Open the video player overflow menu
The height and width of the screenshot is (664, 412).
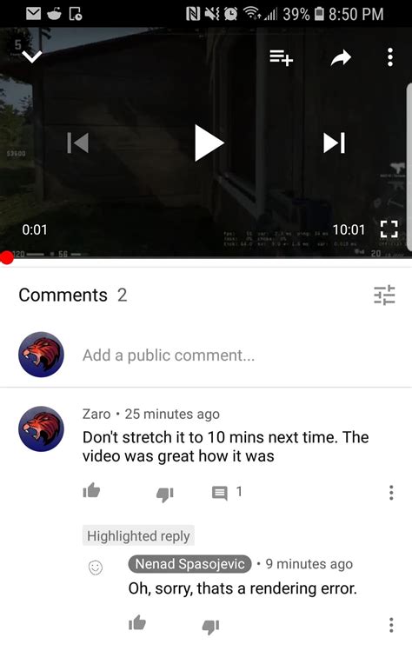[390, 57]
